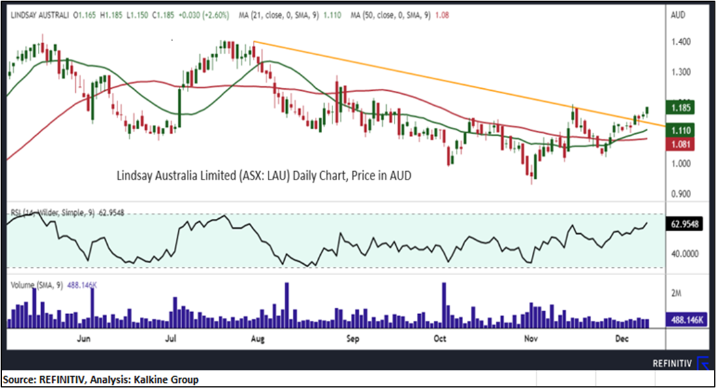Click the C1.185 close price value
This screenshot has height=388, width=716.
click(x=163, y=15)
